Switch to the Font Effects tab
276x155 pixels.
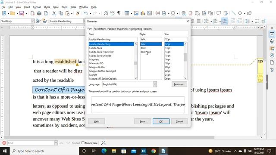pos(100,29)
